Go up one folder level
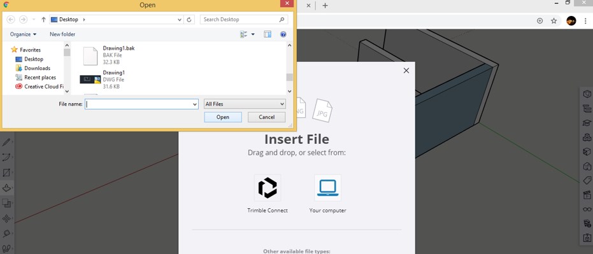The width and height of the screenshot is (593, 254). pos(43,19)
